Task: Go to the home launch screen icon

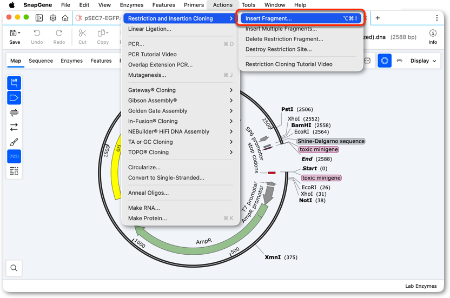Action: coord(65,18)
